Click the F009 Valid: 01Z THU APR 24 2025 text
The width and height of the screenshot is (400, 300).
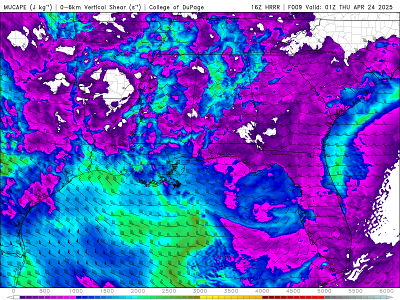tap(340, 7)
